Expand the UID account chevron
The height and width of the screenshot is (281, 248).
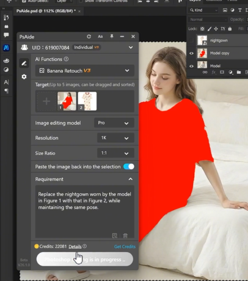(x=131, y=48)
